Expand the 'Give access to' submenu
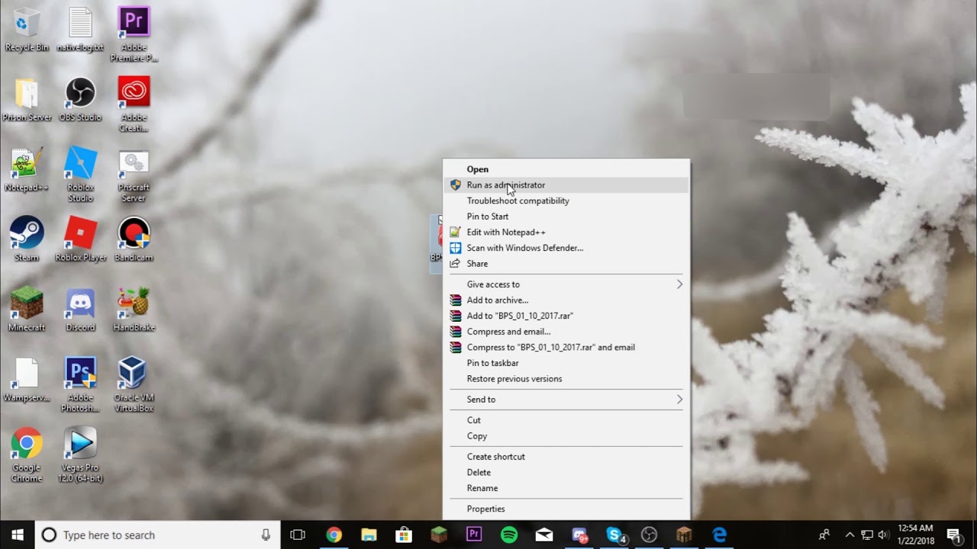 (566, 284)
